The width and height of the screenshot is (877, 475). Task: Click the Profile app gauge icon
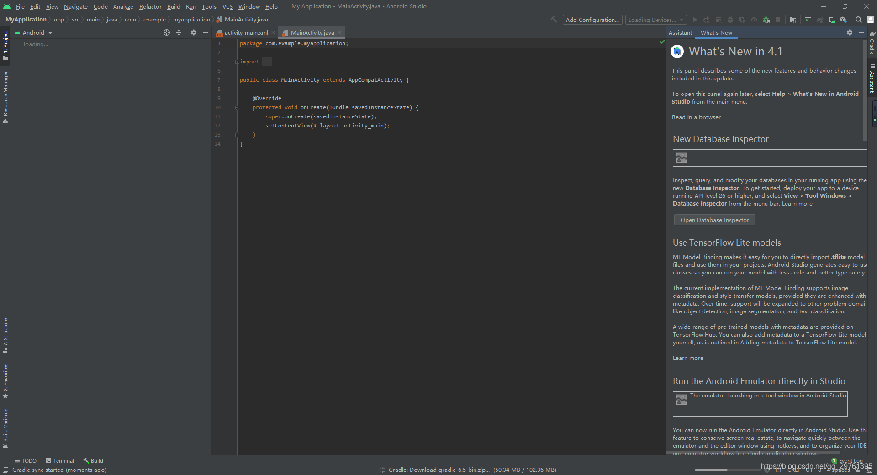[x=754, y=20]
